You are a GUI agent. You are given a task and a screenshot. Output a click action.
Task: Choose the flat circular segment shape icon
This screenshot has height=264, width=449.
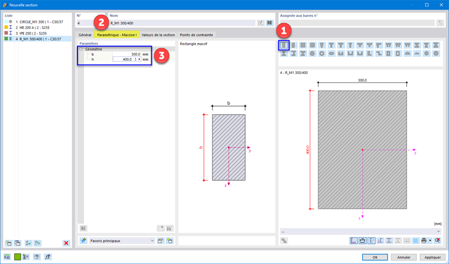coord(417,53)
